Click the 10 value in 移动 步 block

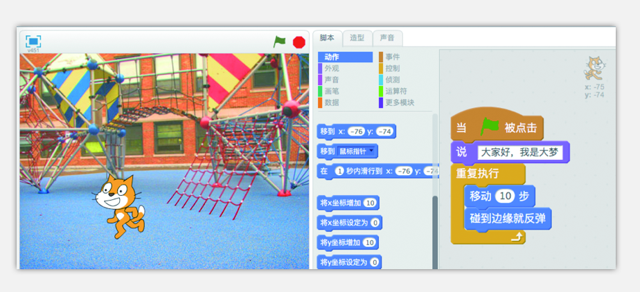point(505,196)
